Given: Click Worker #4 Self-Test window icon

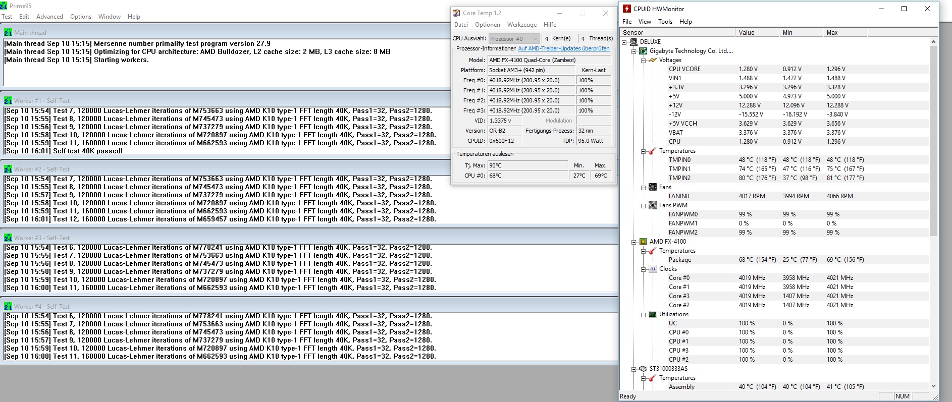Looking at the screenshot, I should pyautogui.click(x=8, y=306).
